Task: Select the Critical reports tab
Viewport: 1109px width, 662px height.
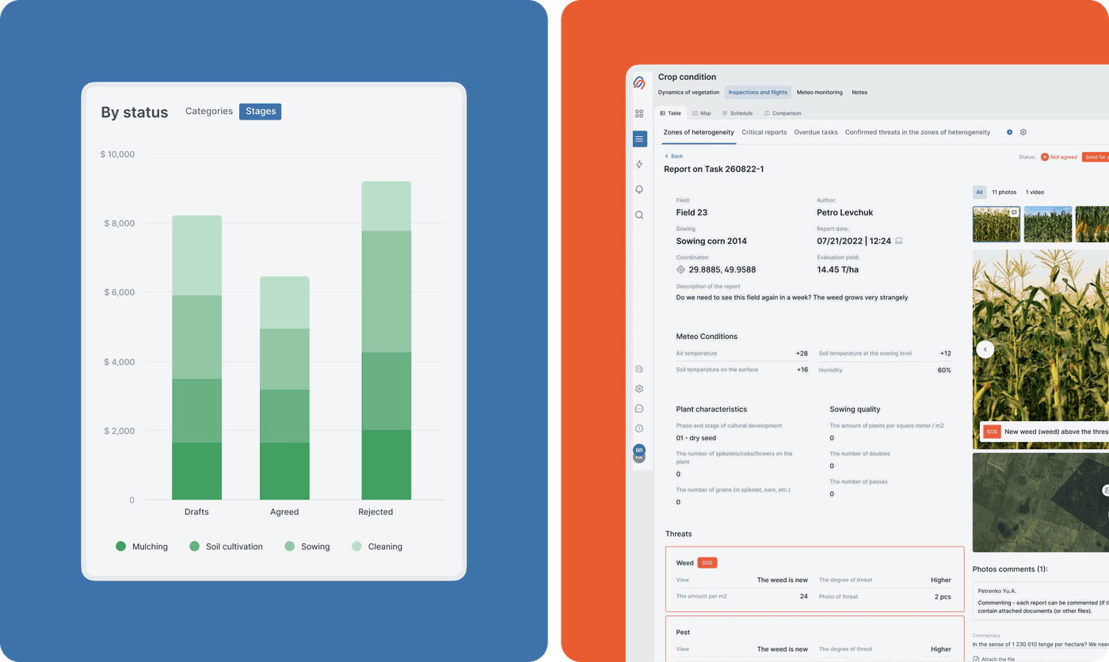Action: 764,132
